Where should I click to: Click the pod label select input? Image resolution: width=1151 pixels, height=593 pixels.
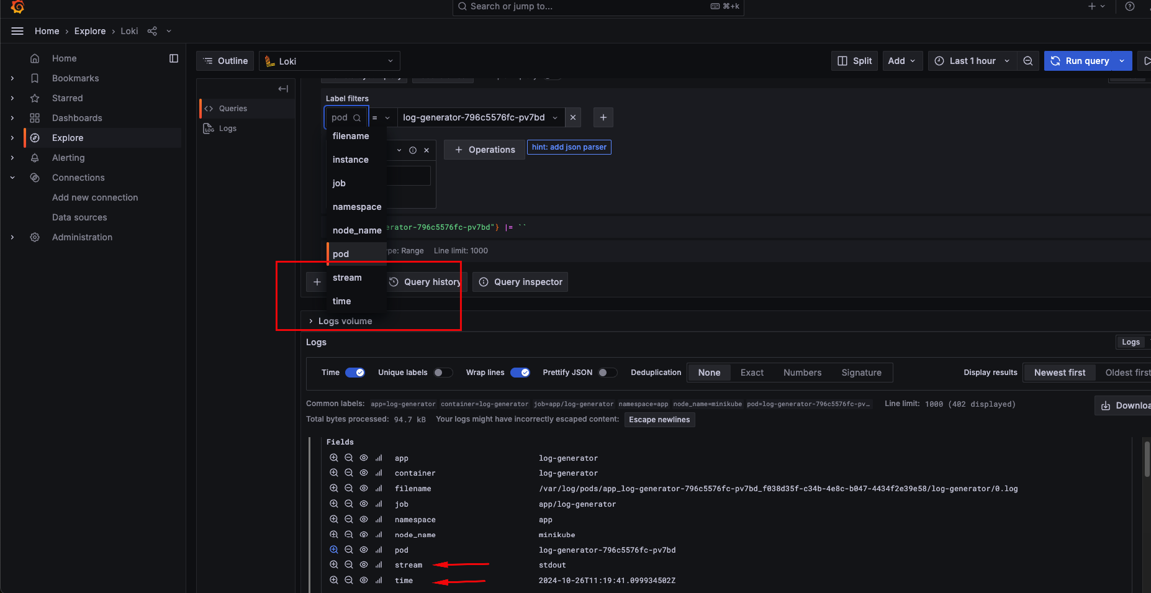tap(346, 117)
